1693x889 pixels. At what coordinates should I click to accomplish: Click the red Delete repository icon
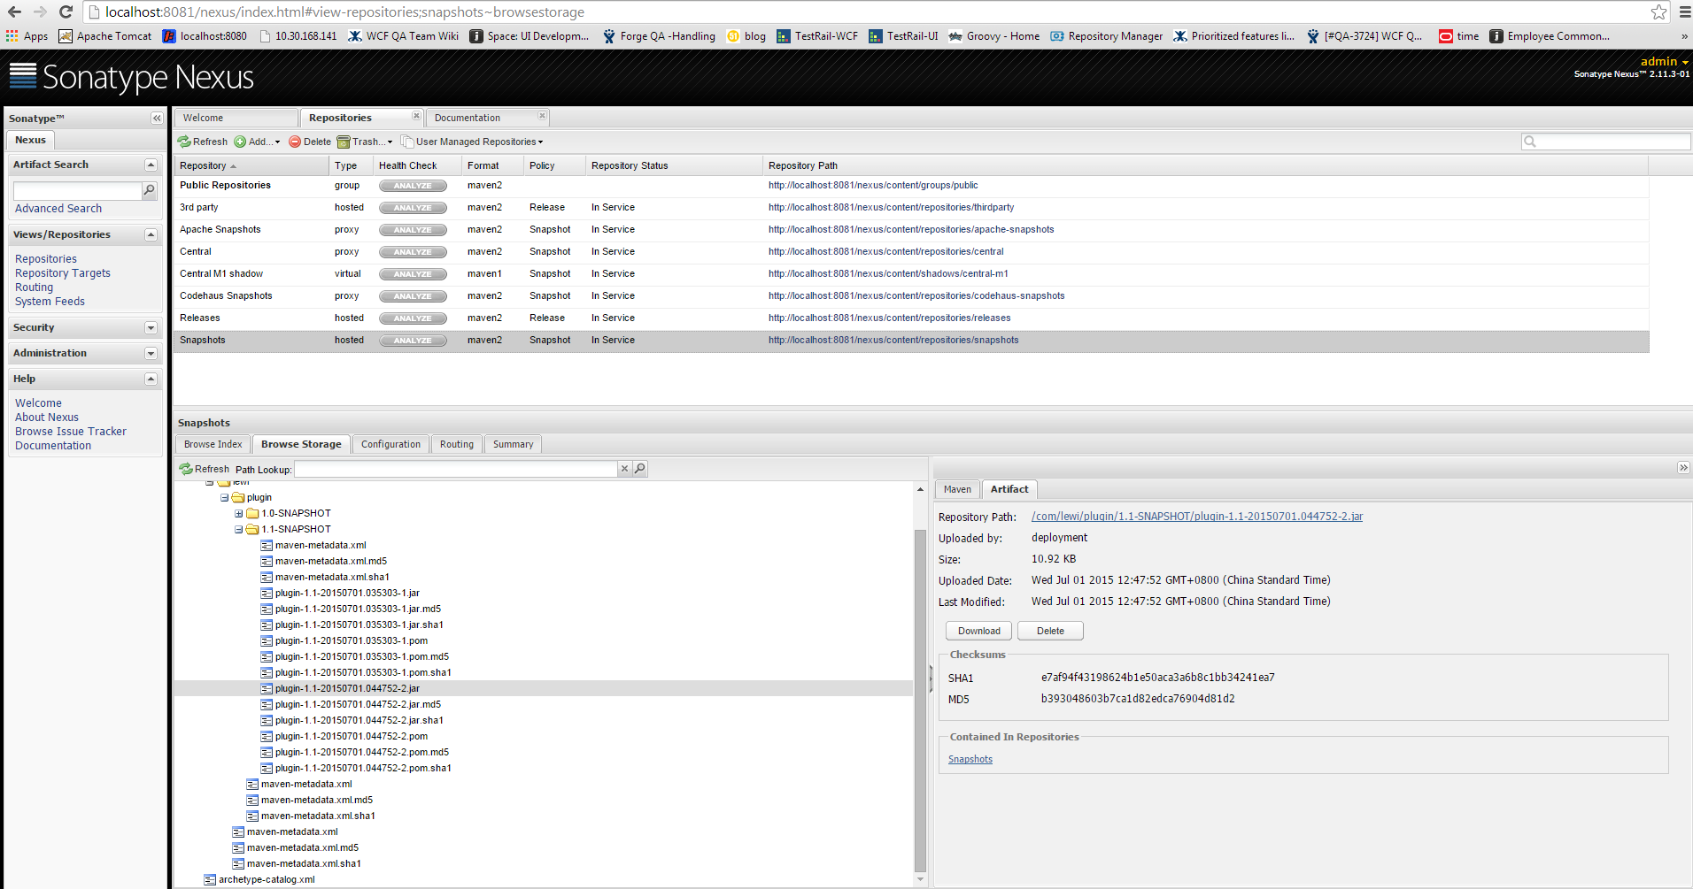(295, 142)
